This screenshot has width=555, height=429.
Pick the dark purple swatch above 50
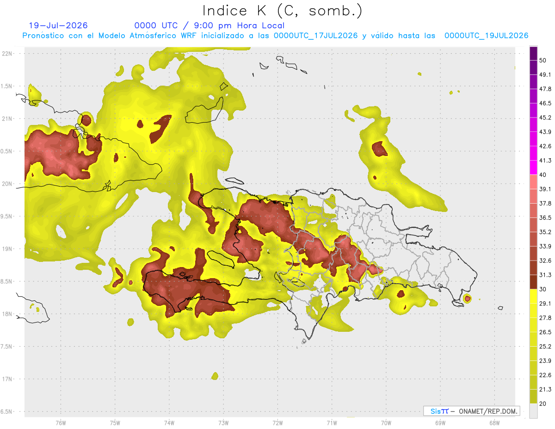click(x=533, y=54)
